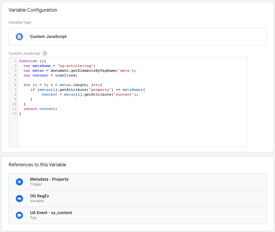Click the Custom JavaScript field label
The height and width of the screenshot is (232, 275).
(x=24, y=53)
